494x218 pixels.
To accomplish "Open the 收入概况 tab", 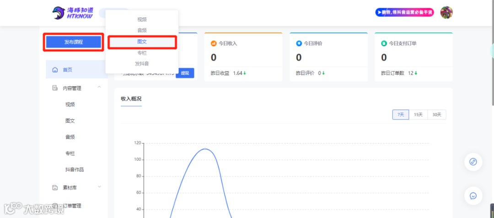I will pos(131,99).
